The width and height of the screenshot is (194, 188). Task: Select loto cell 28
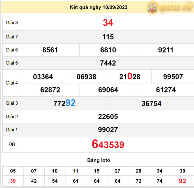(138, 171)
